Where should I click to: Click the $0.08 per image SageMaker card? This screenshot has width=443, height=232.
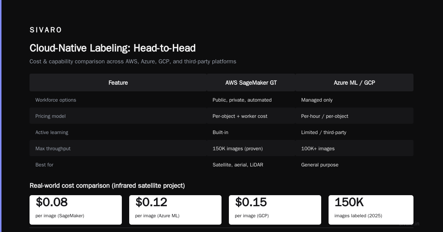[76, 210]
